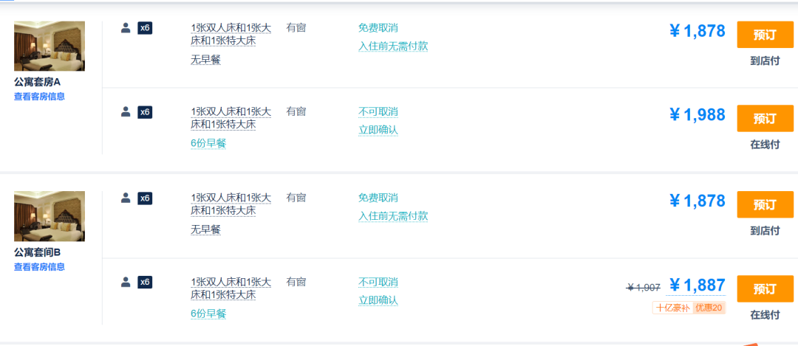Viewport: 798px width, 346px height.
Task: Book the ¥1,878 公寓套房A pay-at-hotel offer
Action: click(765, 35)
